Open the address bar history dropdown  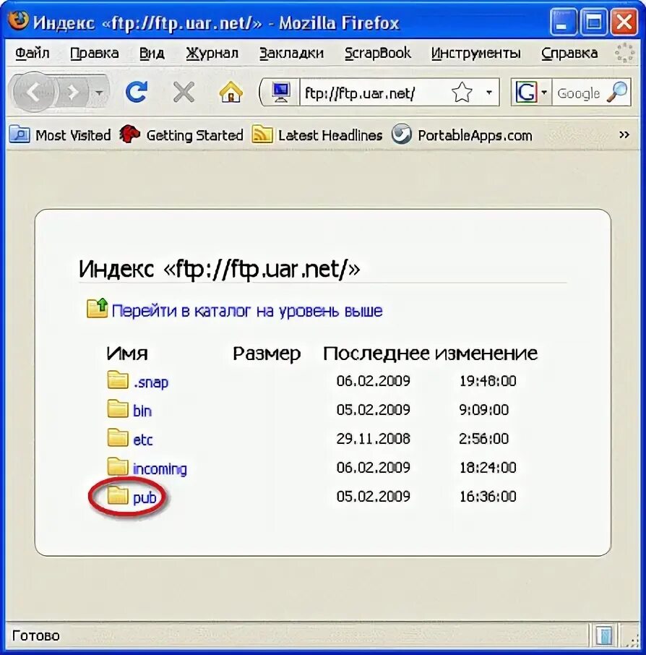point(489,93)
